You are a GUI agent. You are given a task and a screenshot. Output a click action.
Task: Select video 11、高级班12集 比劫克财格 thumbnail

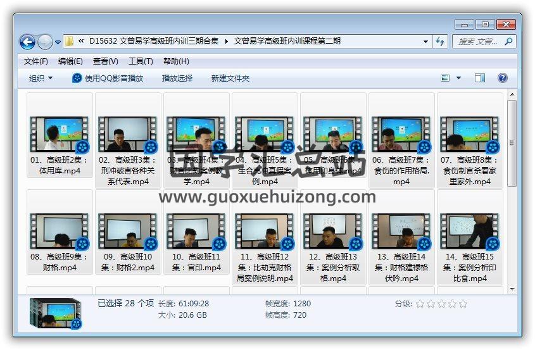(265, 231)
